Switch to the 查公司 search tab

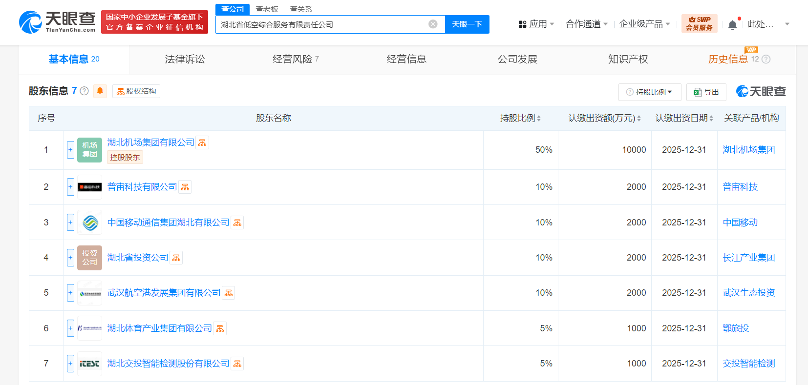233,9
